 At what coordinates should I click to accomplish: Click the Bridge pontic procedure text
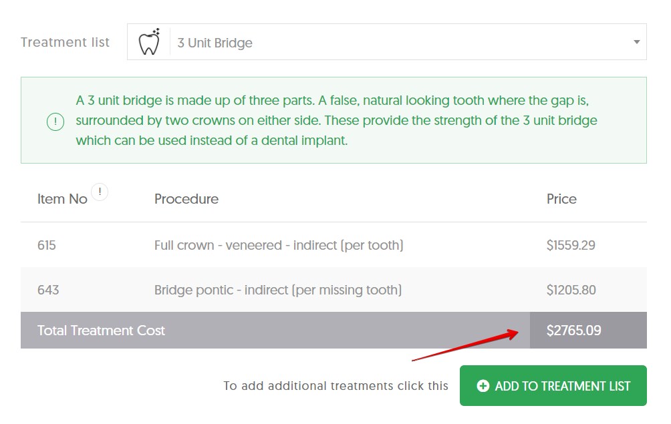click(278, 290)
